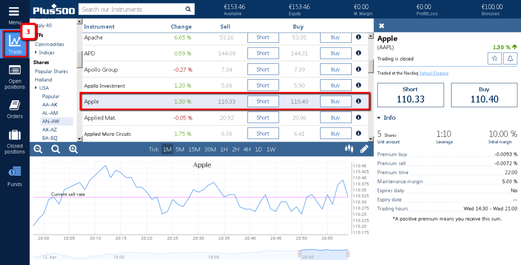The width and height of the screenshot is (521, 265).
Task: Collapse the USA tree node
Action: [36, 88]
